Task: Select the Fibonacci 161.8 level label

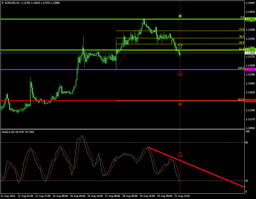Action: click(241, 99)
